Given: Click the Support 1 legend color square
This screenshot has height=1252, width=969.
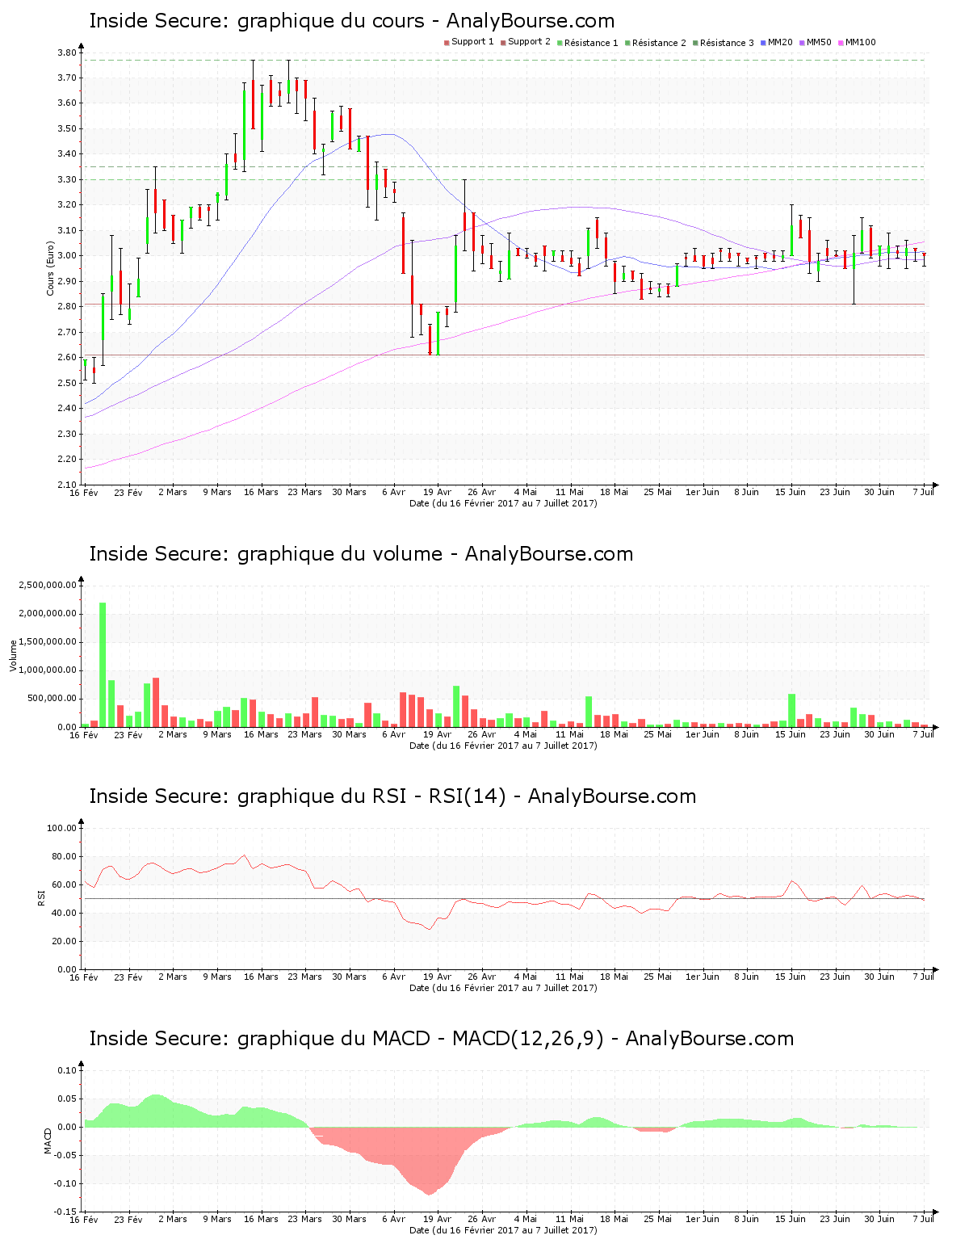Looking at the screenshot, I should (x=447, y=43).
